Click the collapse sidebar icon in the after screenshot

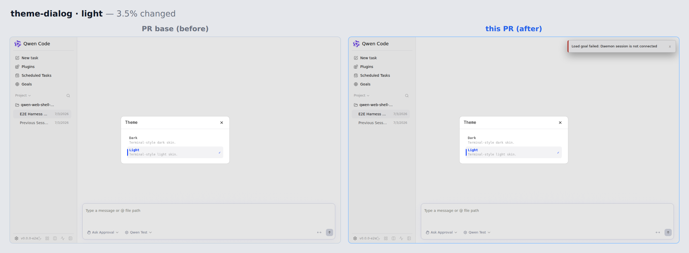[x=409, y=238]
